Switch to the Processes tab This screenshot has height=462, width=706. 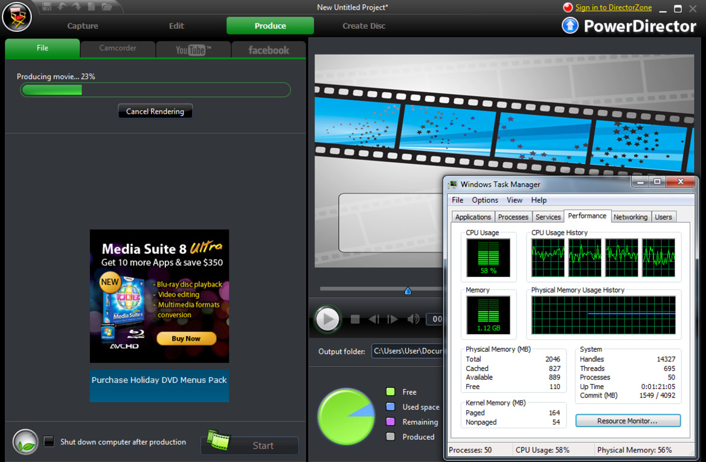point(513,217)
